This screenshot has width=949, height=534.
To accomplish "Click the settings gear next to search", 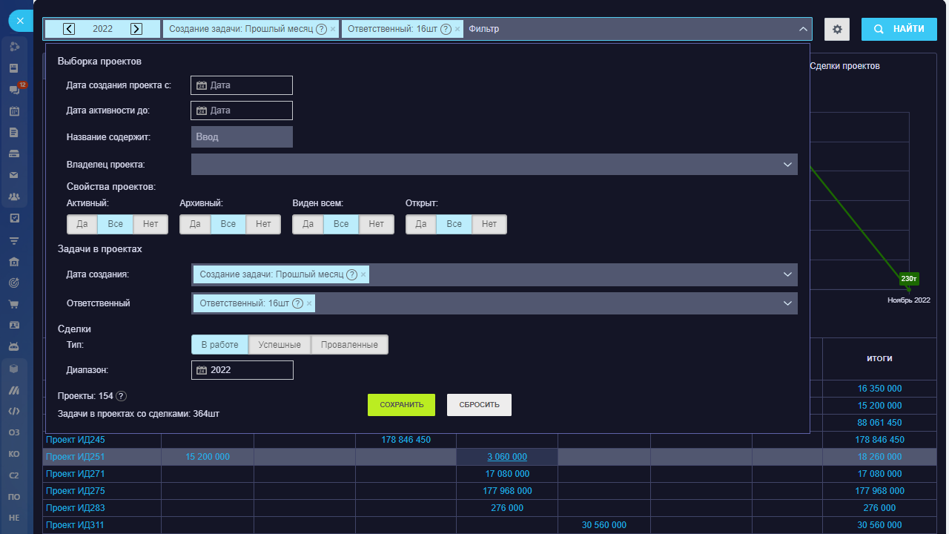I will pos(838,30).
